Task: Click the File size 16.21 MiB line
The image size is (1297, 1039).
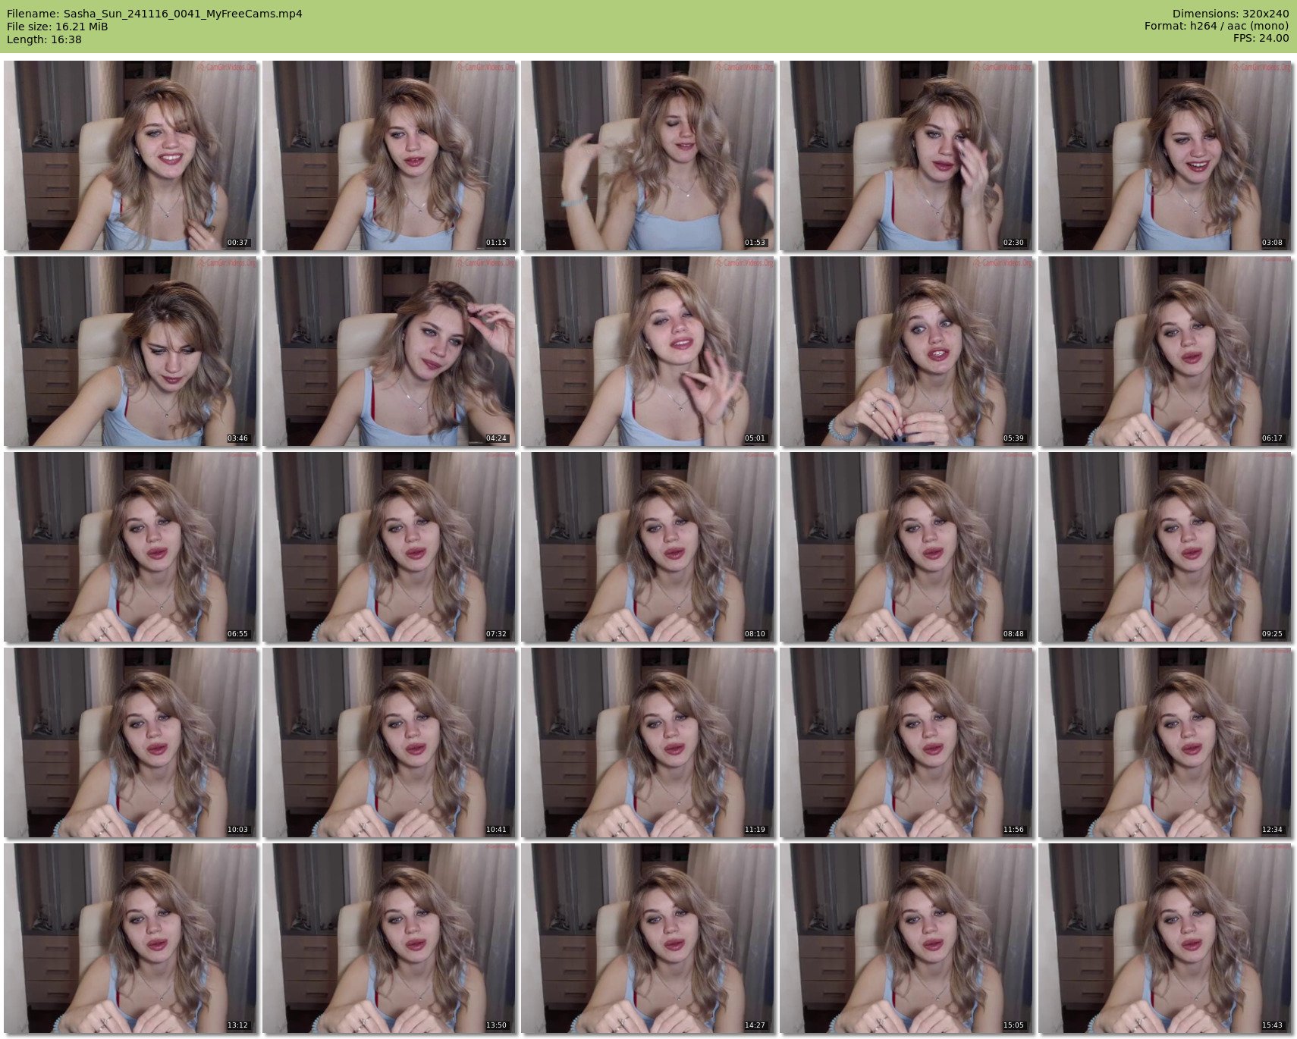Action: (58, 27)
